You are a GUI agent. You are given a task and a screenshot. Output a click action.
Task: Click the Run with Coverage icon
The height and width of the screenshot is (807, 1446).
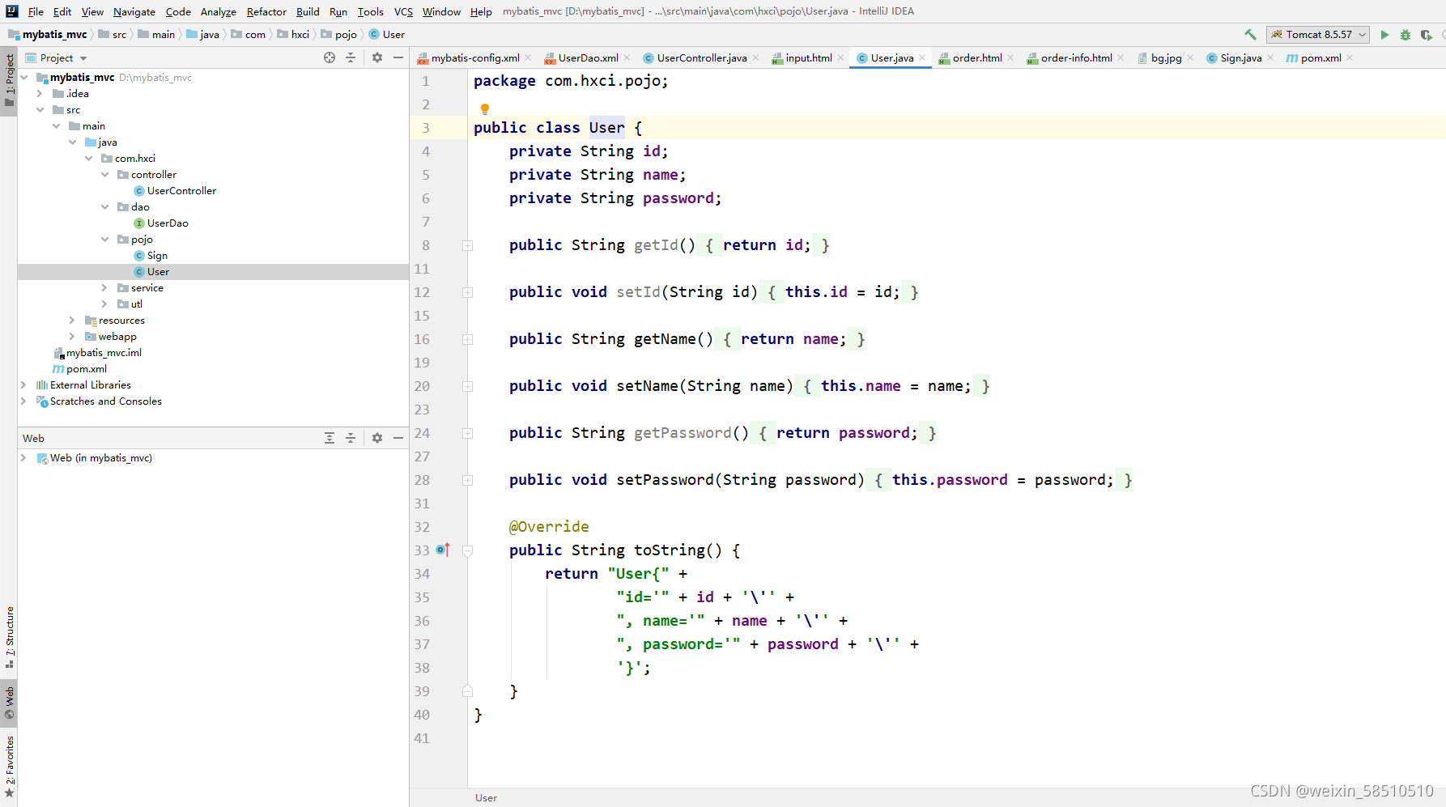[x=1427, y=35]
